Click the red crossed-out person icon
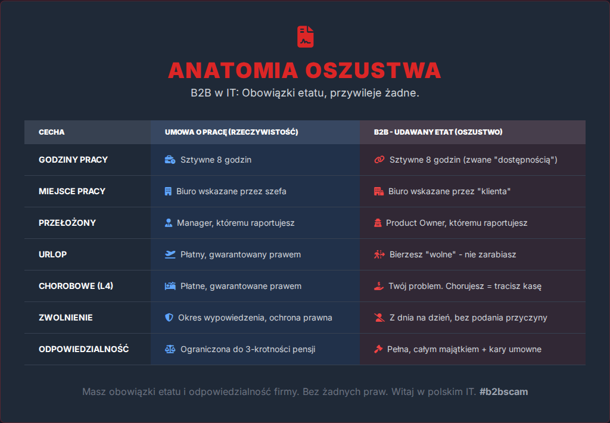 pyautogui.click(x=379, y=318)
